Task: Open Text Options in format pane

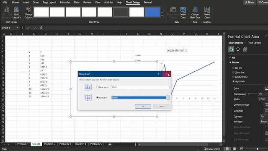Action: pos(255,43)
